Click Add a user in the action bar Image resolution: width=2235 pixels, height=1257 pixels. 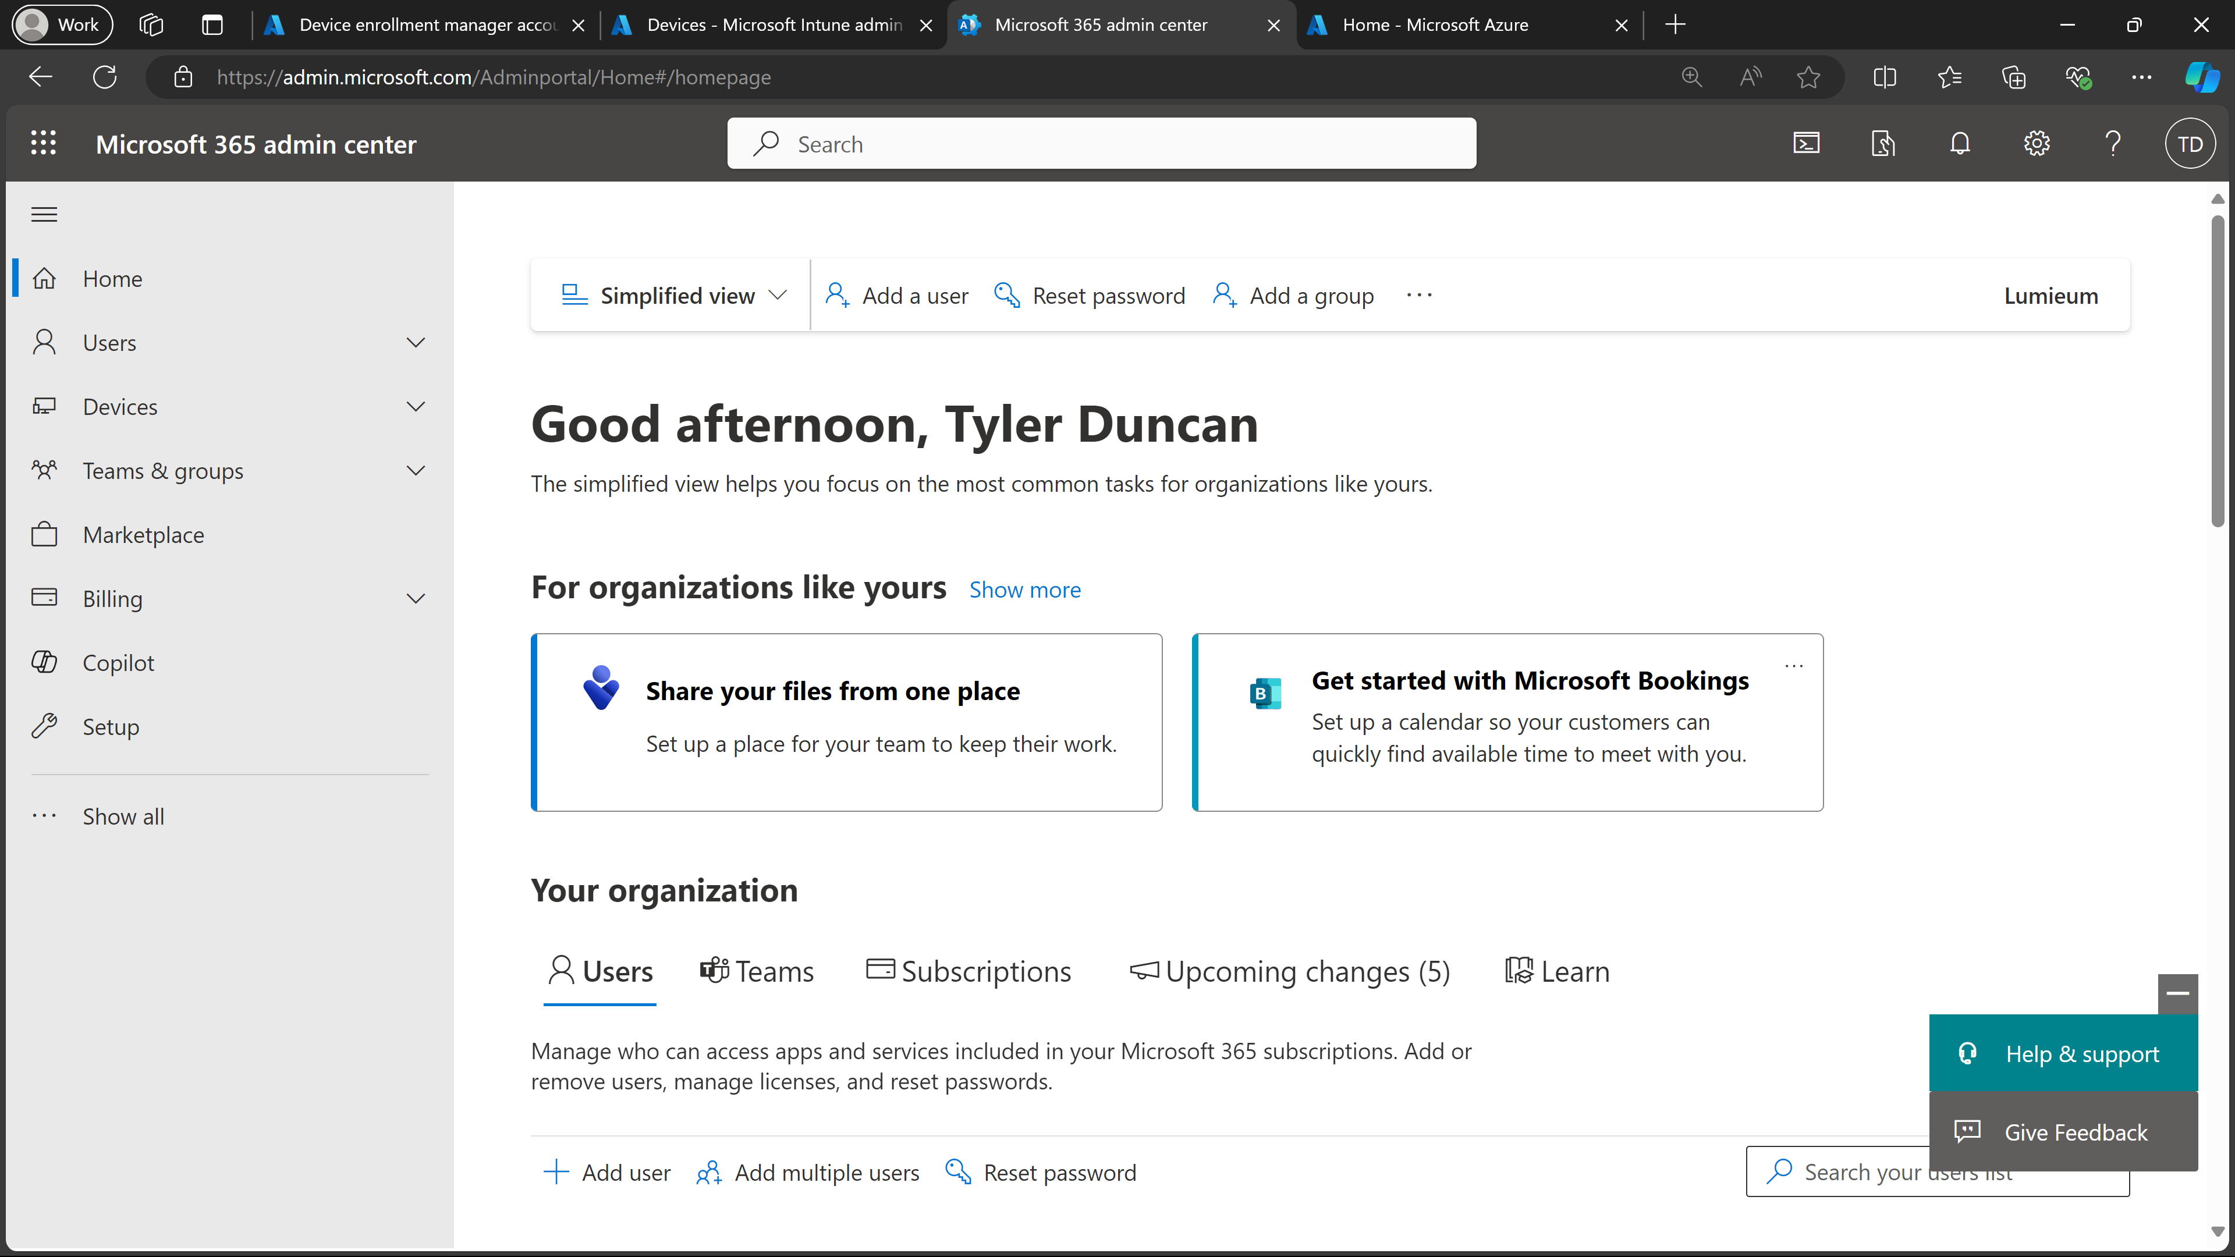(x=896, y=296)
